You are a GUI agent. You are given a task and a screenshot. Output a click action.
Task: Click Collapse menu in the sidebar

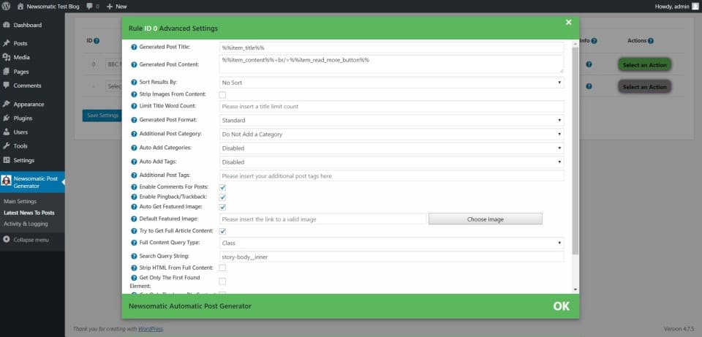(26, 240)
